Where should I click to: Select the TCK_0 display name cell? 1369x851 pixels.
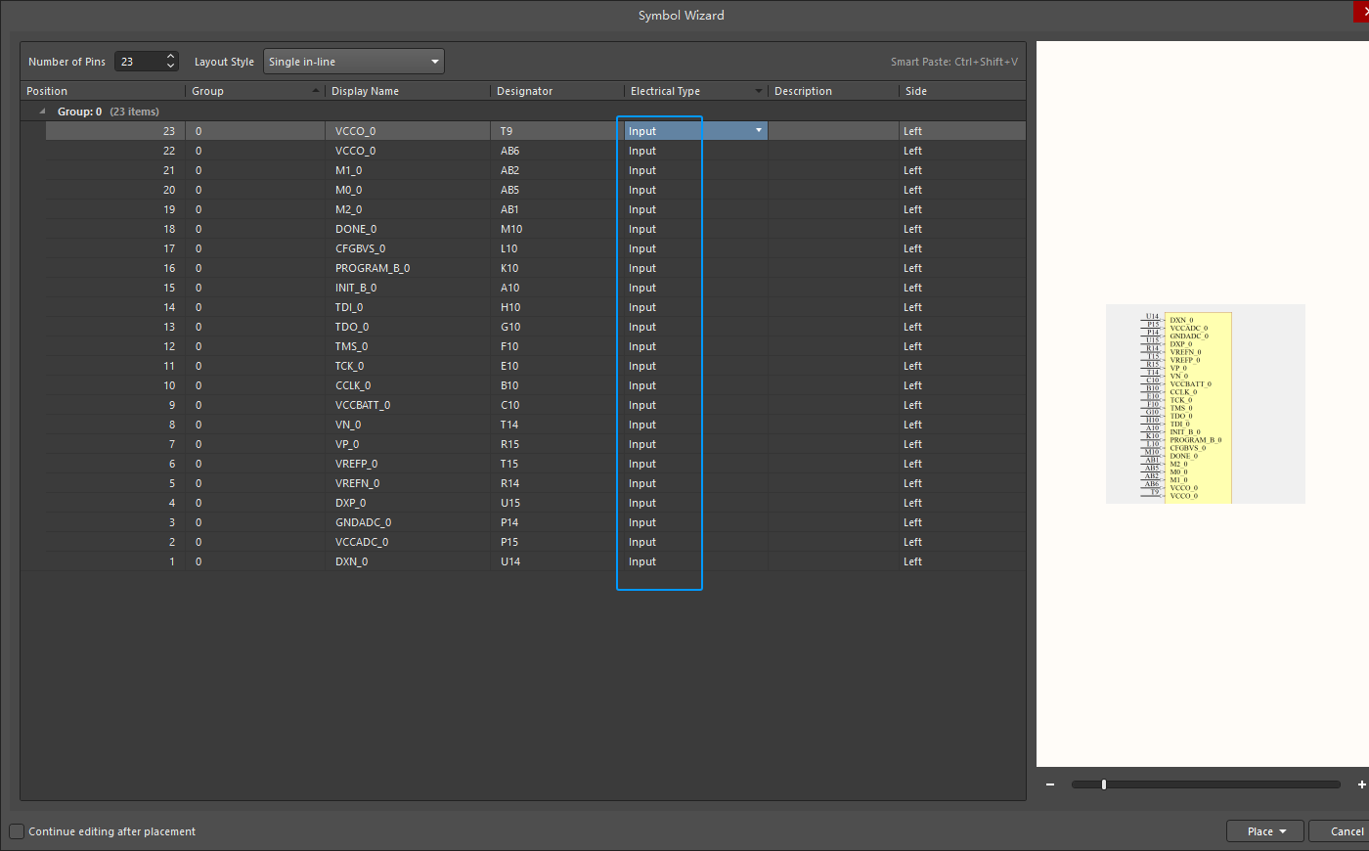pos(408,366)
